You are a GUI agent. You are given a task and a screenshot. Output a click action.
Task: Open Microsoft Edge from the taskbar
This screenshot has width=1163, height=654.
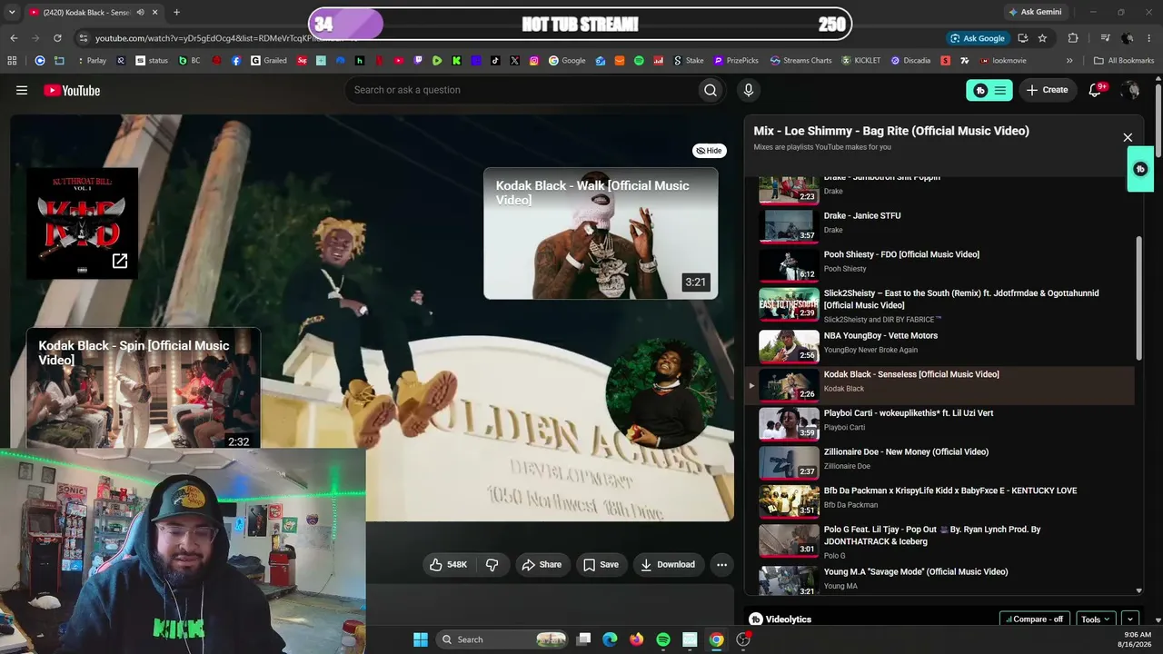[610, 639]
